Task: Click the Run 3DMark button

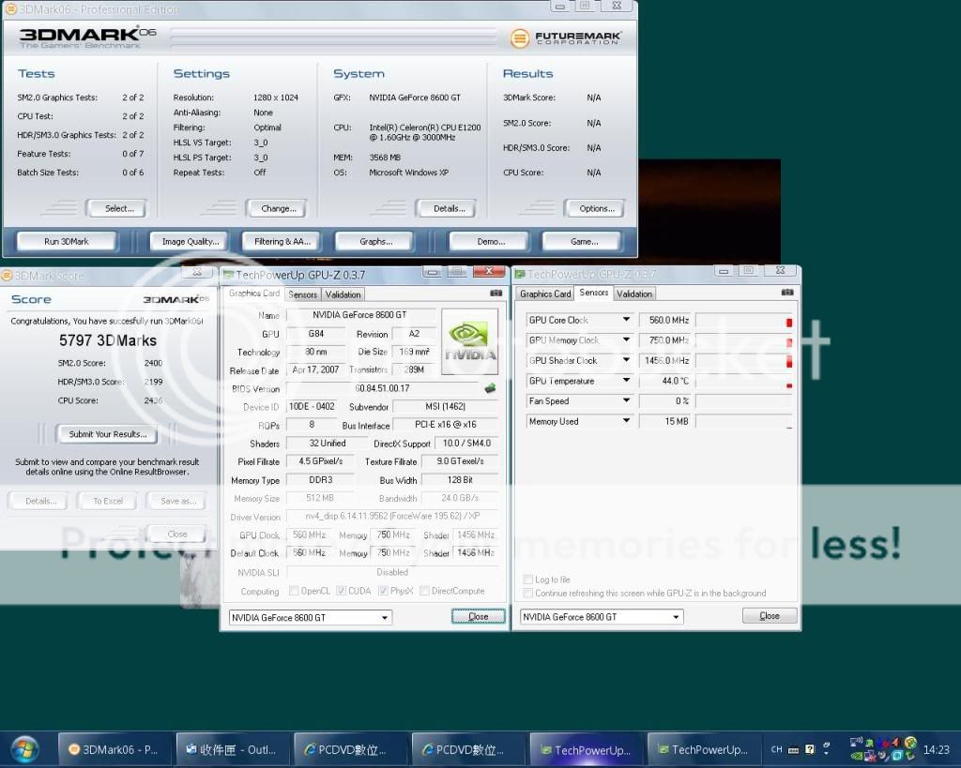Action: (x=67, y=241)
